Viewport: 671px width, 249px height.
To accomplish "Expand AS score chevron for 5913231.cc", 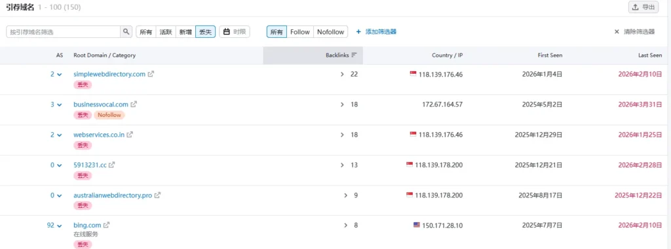I will [60, 165].
